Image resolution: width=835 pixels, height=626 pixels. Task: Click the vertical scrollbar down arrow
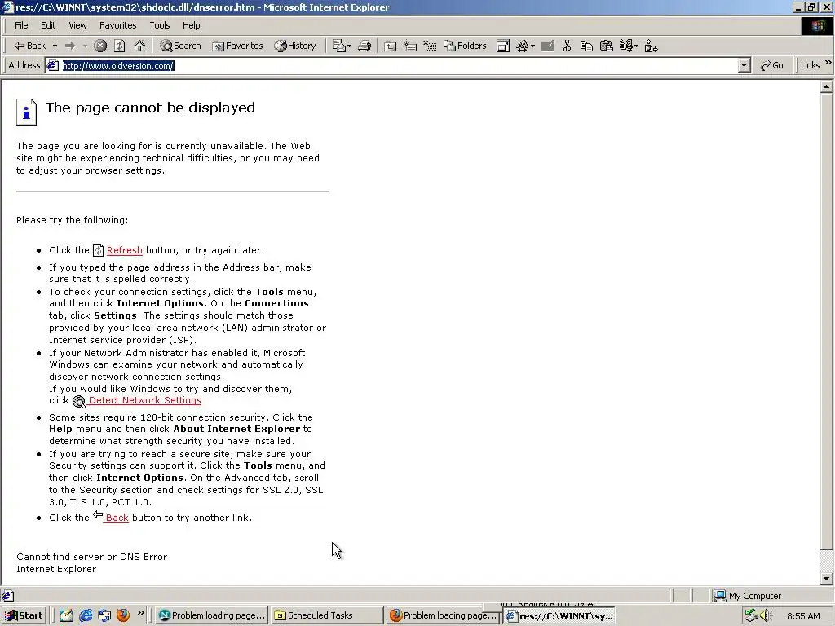pyautogui.click(x=827, y=578)
